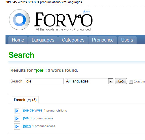Toggle the Exact match checkbox

pyautogui.click(x=131, y=82)
